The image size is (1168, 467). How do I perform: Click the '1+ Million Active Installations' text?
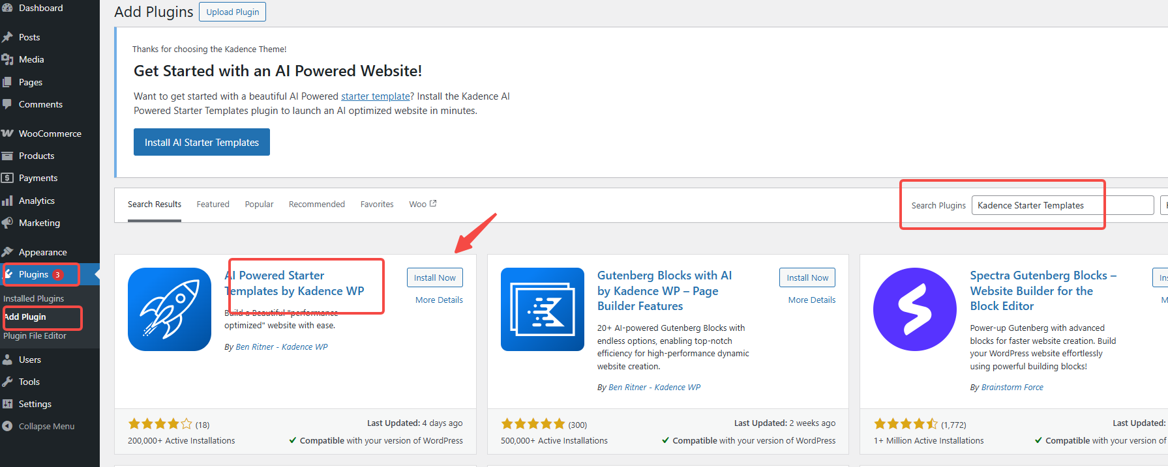click(x=929, y=441)
